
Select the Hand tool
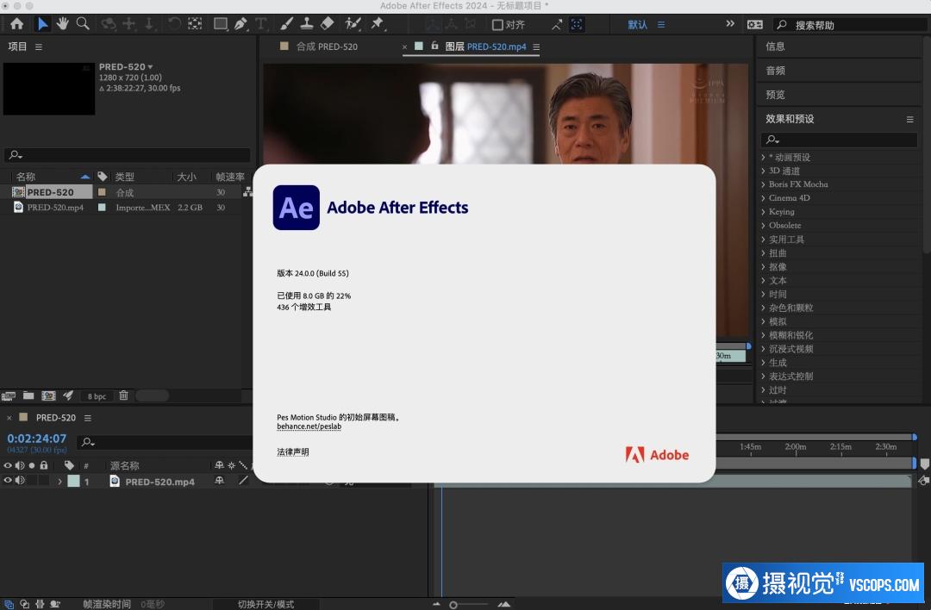pos(62,24)
